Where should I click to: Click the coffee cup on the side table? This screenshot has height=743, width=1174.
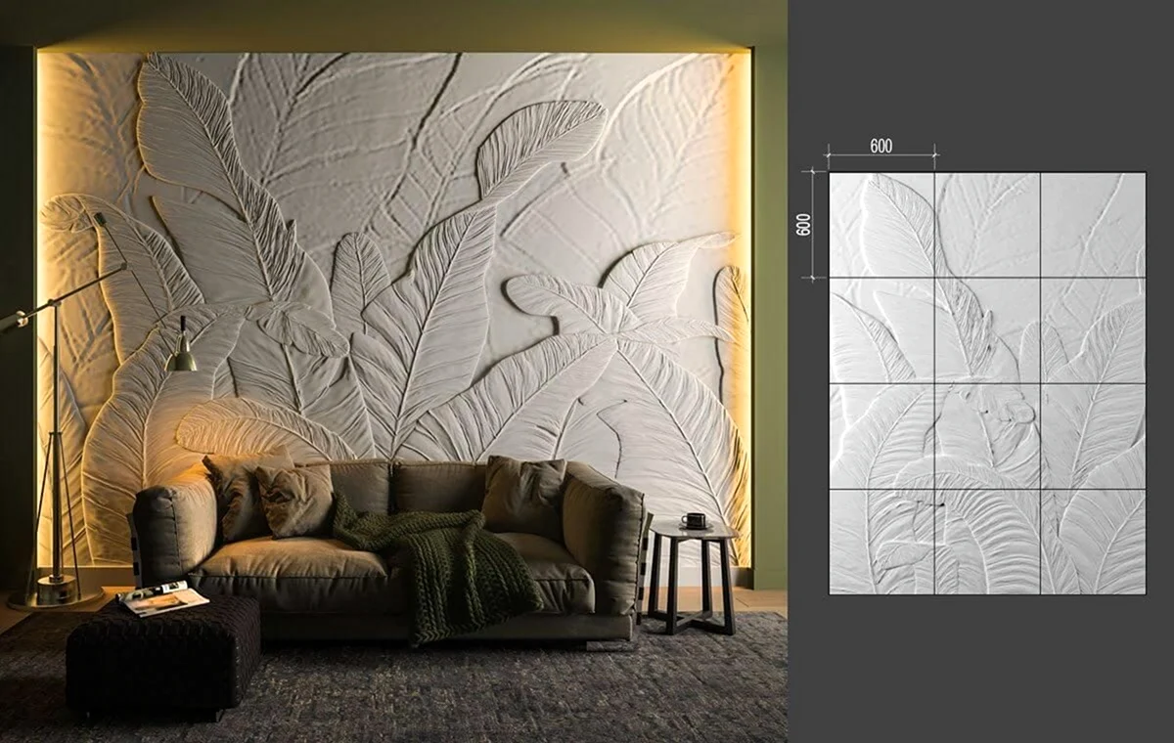[x=694, y=521]
